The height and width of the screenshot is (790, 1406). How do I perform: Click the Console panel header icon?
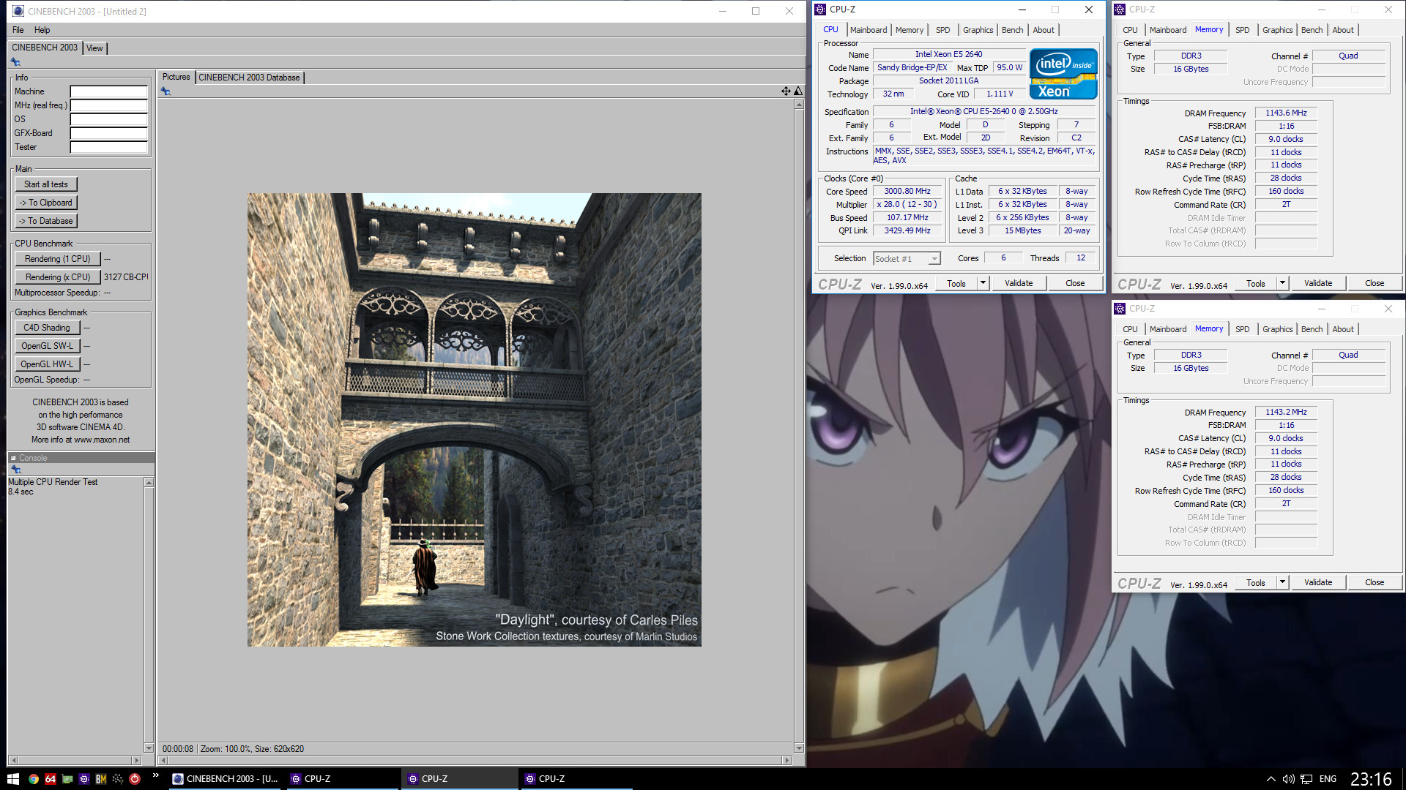[13, 458]
